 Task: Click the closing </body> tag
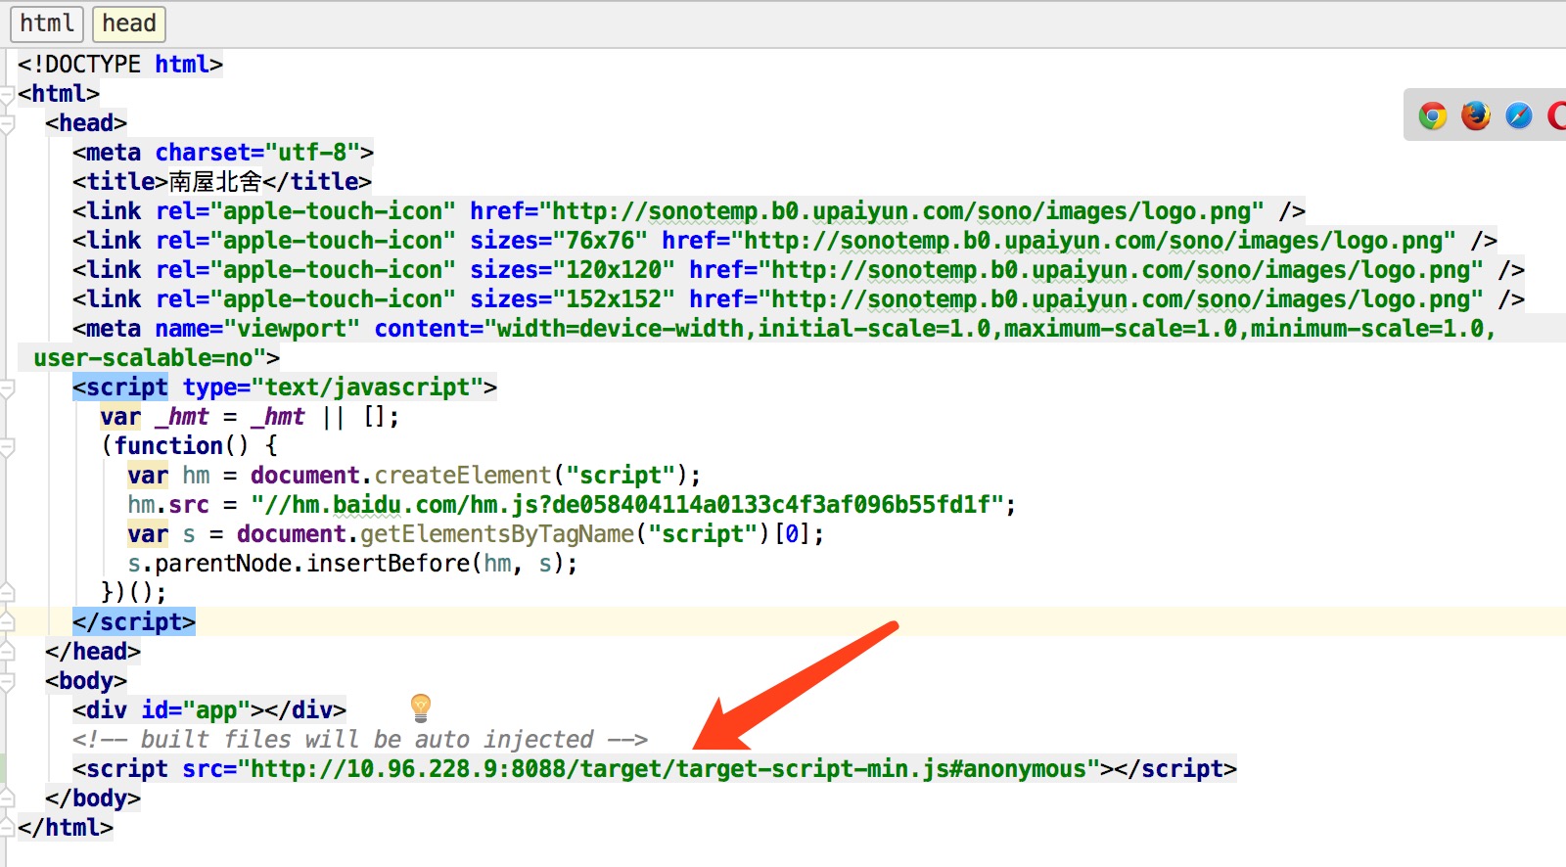pos(93,799)
